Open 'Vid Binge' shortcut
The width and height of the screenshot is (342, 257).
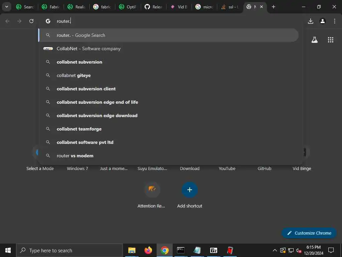302,169
